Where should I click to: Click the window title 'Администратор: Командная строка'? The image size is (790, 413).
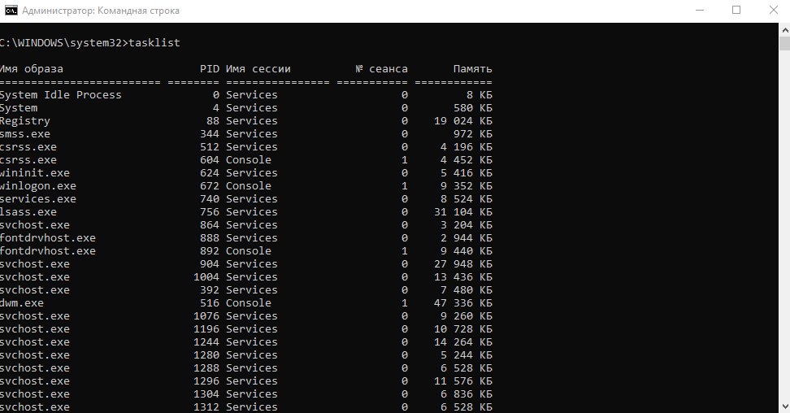point(101,11)
